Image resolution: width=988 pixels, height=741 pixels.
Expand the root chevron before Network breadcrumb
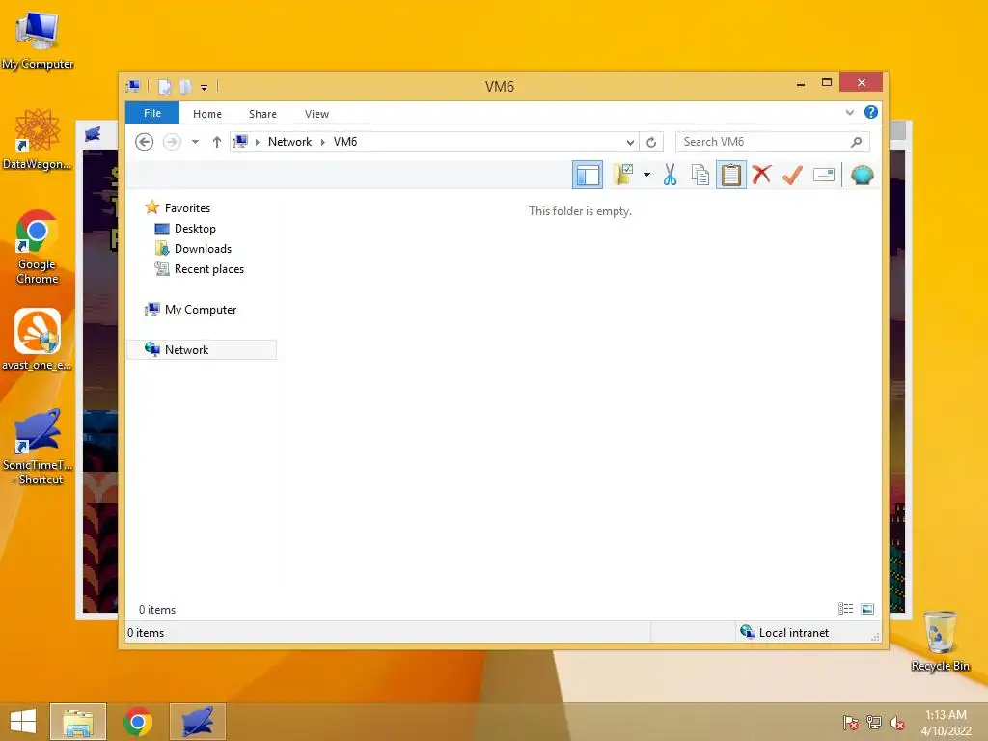[x=257, y=142]
